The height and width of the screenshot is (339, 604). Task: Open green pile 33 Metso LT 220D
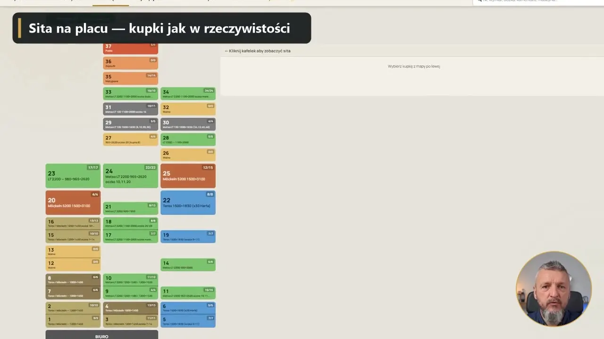(x=130, y=94)
